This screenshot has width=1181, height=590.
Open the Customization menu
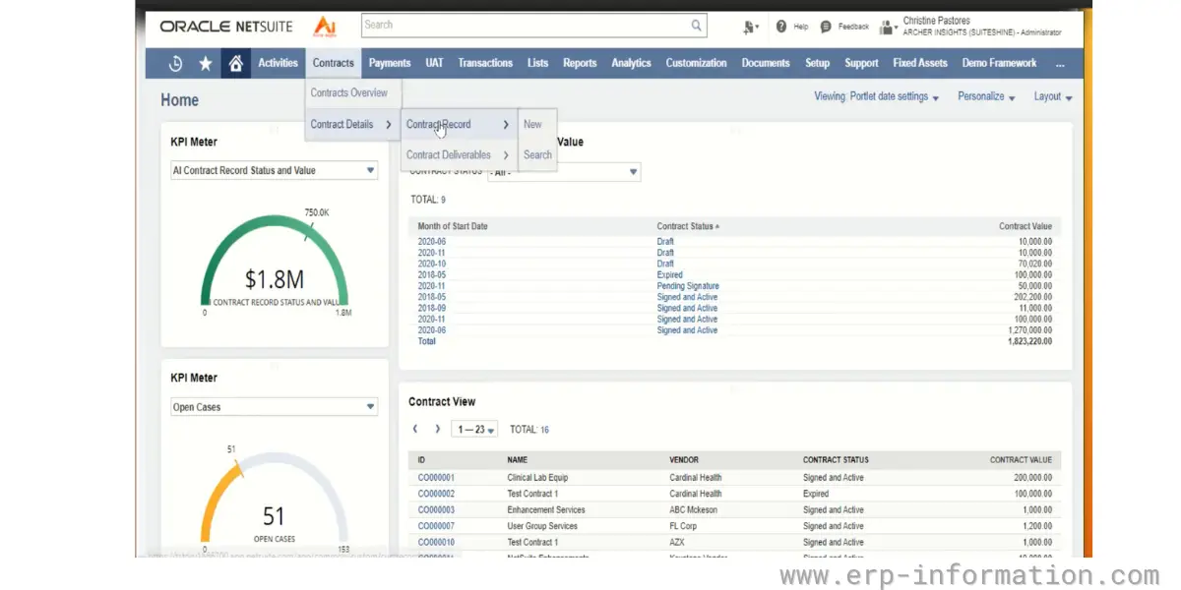[696, 63]
